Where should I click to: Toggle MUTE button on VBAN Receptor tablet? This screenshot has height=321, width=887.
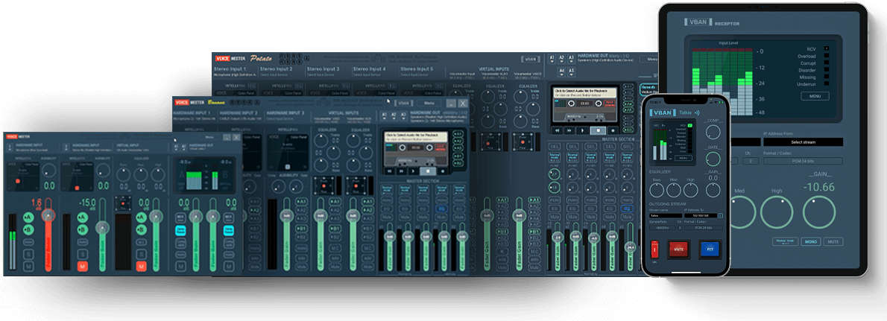point(833,241)
